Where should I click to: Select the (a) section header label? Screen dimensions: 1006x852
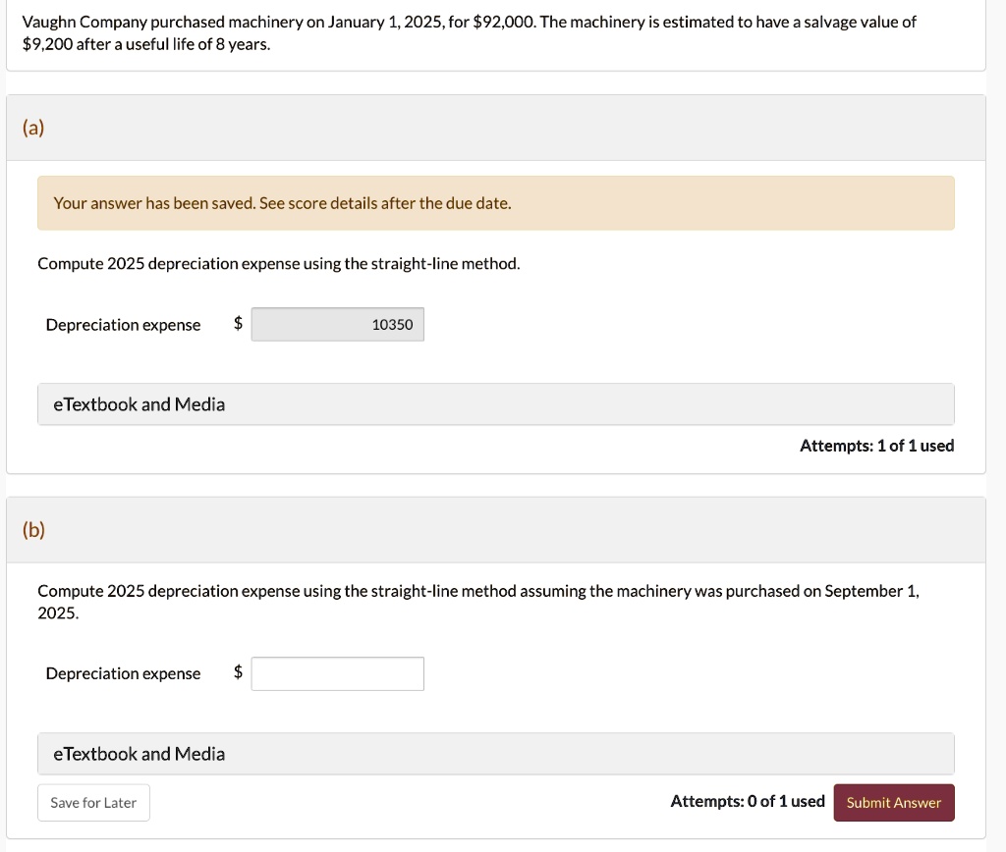point(33,129)
